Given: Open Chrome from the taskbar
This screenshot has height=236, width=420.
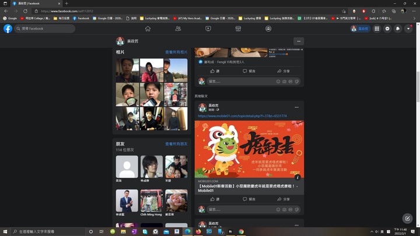Looking at the screenshot, I should pos(241,231).
